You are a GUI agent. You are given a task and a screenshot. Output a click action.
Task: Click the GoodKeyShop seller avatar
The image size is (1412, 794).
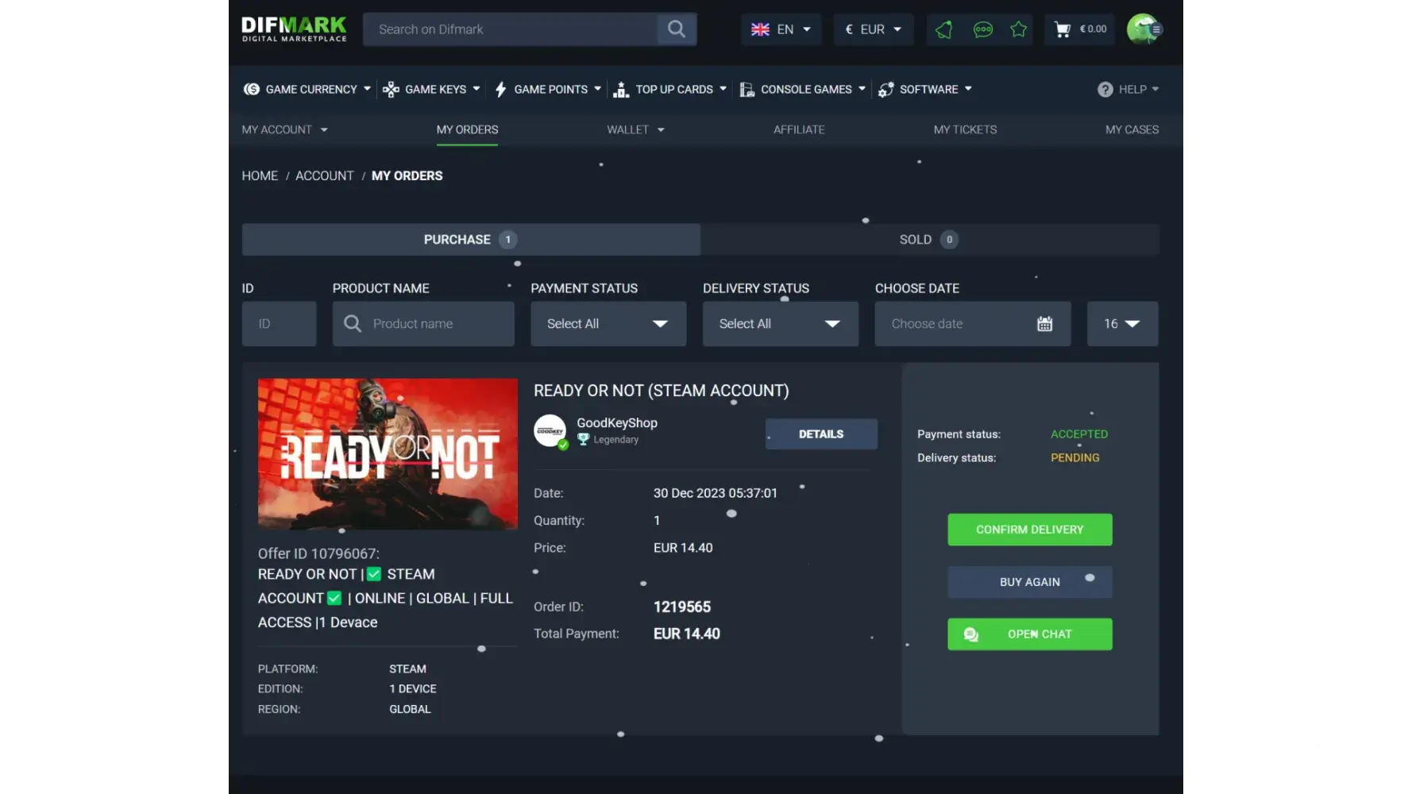click(x=550, y=430)
